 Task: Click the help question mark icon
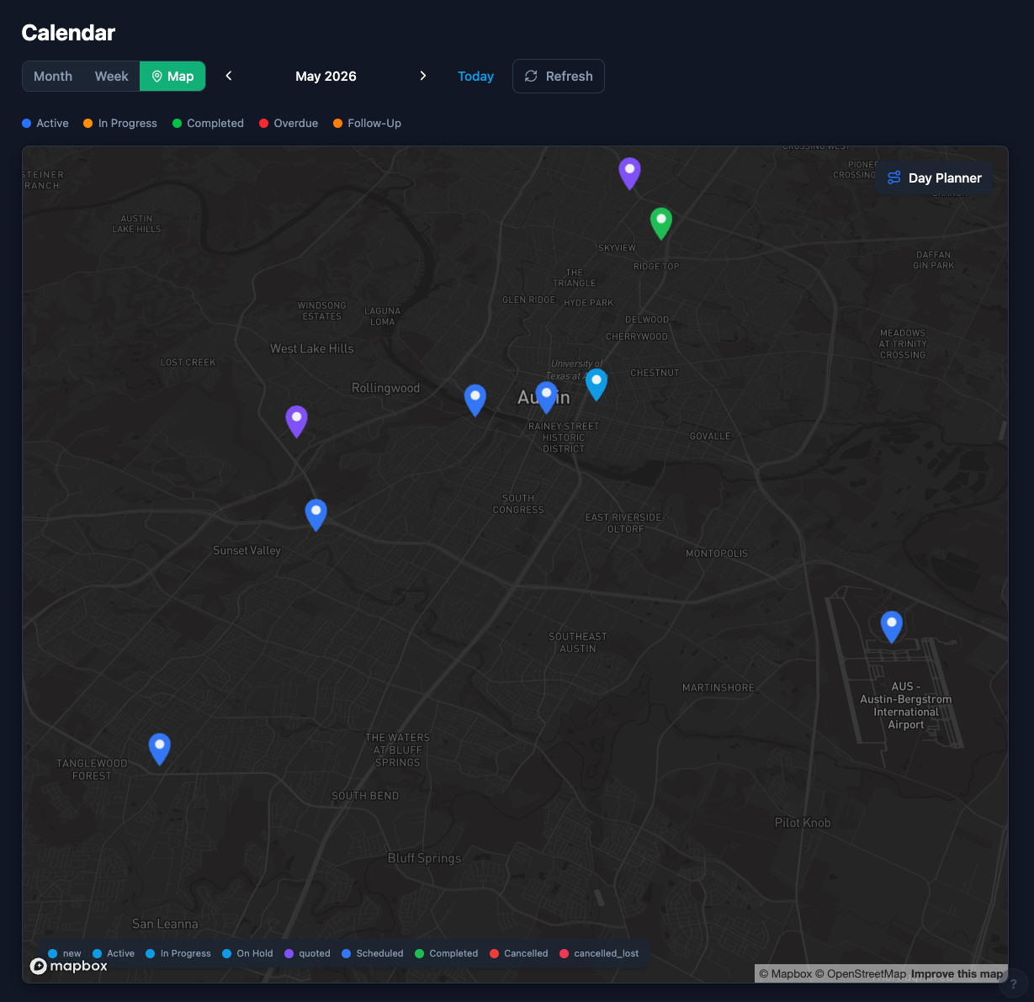[x=1013, y=983]
